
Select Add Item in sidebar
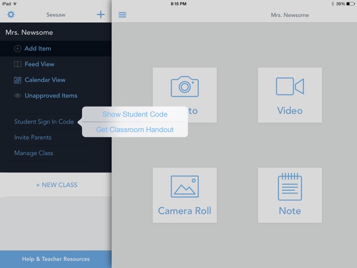tap(56, 49)
